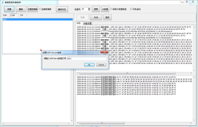Click the 开启 button
The height and width of the screenshot is (127, 198).
[x=82, y=17]
